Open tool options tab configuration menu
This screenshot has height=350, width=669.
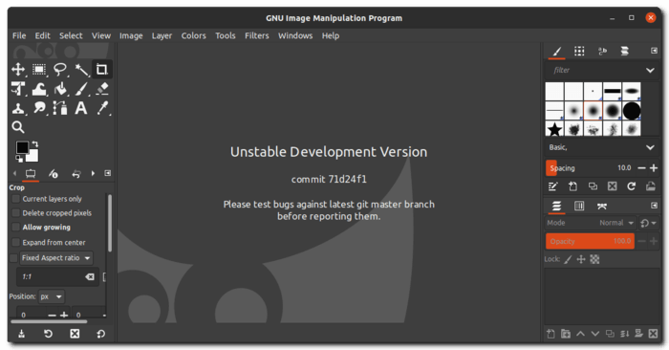coord(107,173)
